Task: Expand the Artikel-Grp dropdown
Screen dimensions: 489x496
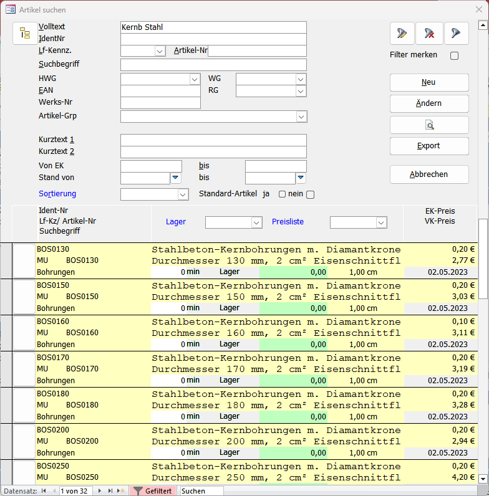Action: (x=301, y=117)
